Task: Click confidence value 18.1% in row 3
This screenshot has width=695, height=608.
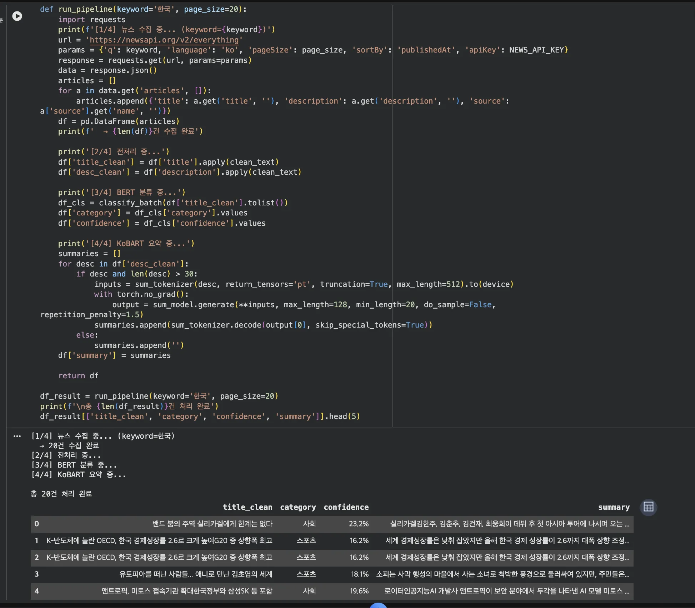Action: pos(360,574)
